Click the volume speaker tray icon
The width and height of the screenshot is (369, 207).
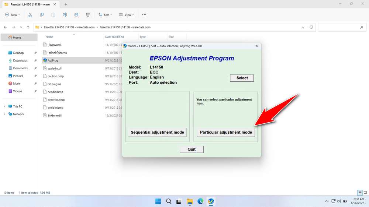pos(339,201)
